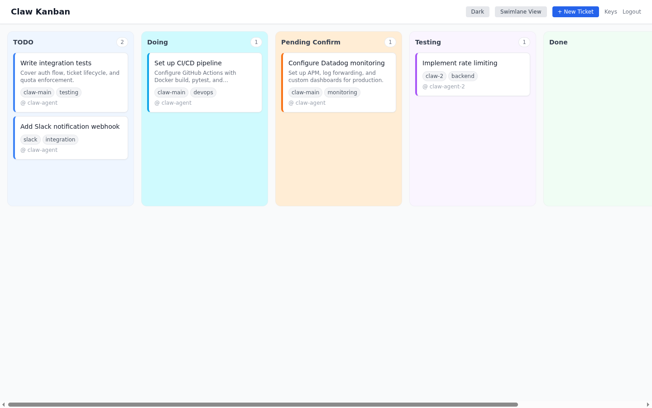Click the 'monitoring' tag on Datadog card
This screenshot has height=408, width=652.
(x=342, y=92)
